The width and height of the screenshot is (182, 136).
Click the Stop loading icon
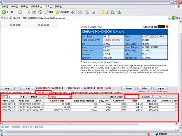click(x=28, y=12)
